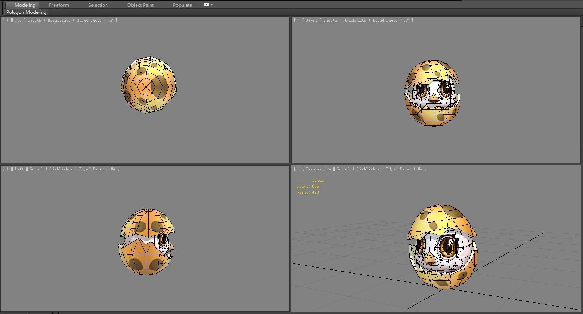Open the Front viewport view-name menu
Image resolution: width=583 pixels, height=314 pixels.
click(312, 20)
